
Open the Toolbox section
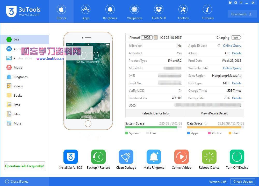coord(183,12)
